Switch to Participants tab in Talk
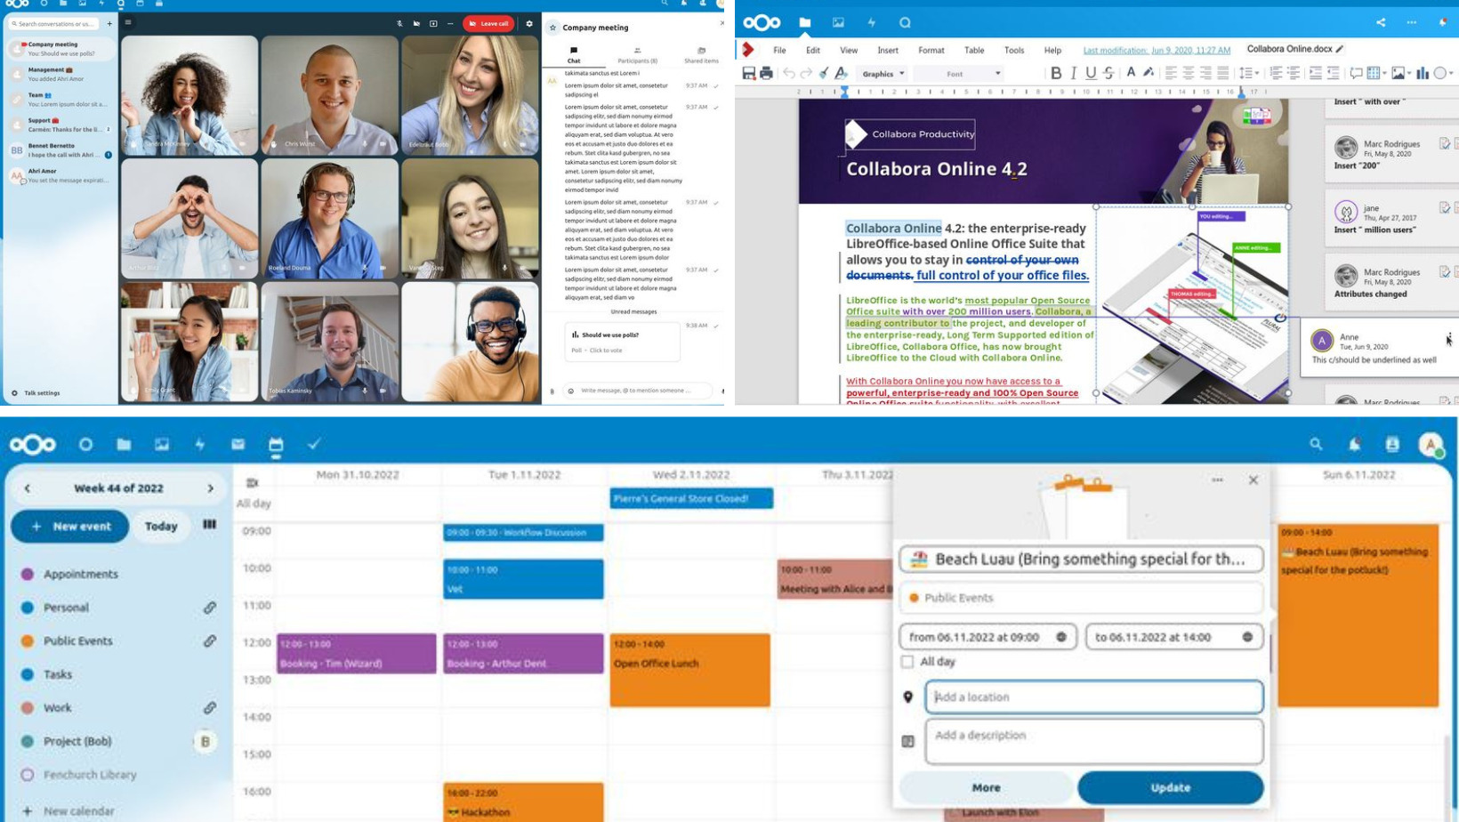 click(x=637, y=55)
